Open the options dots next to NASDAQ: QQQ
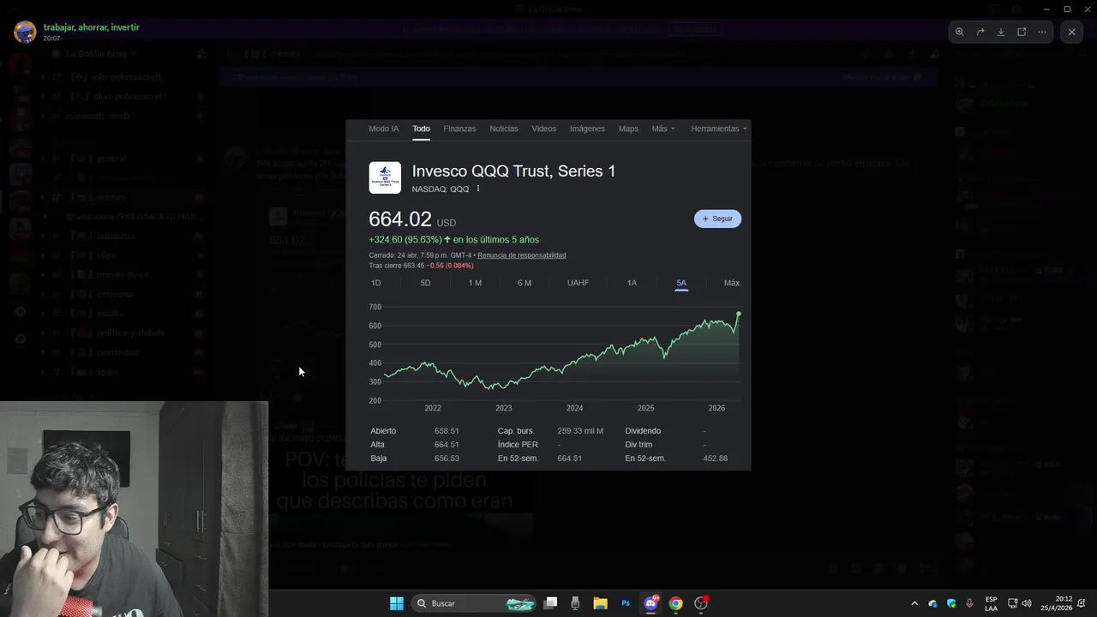 coord(478,189)
